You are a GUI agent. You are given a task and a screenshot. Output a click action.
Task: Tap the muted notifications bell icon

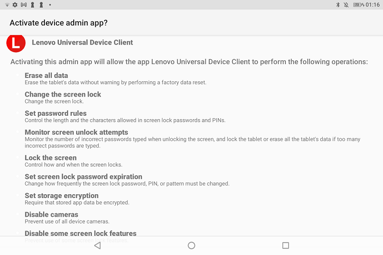pyautogui.click(x=346, y=5)
